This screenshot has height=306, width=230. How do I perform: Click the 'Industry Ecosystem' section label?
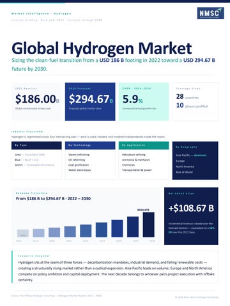coord(27,132)
